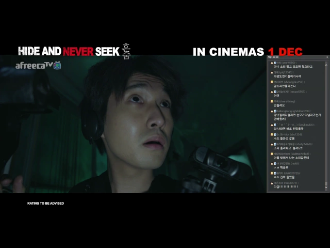
Task: Click chat message '와 나라면 바로 튀었을듯'
Action: coord(288,129)
